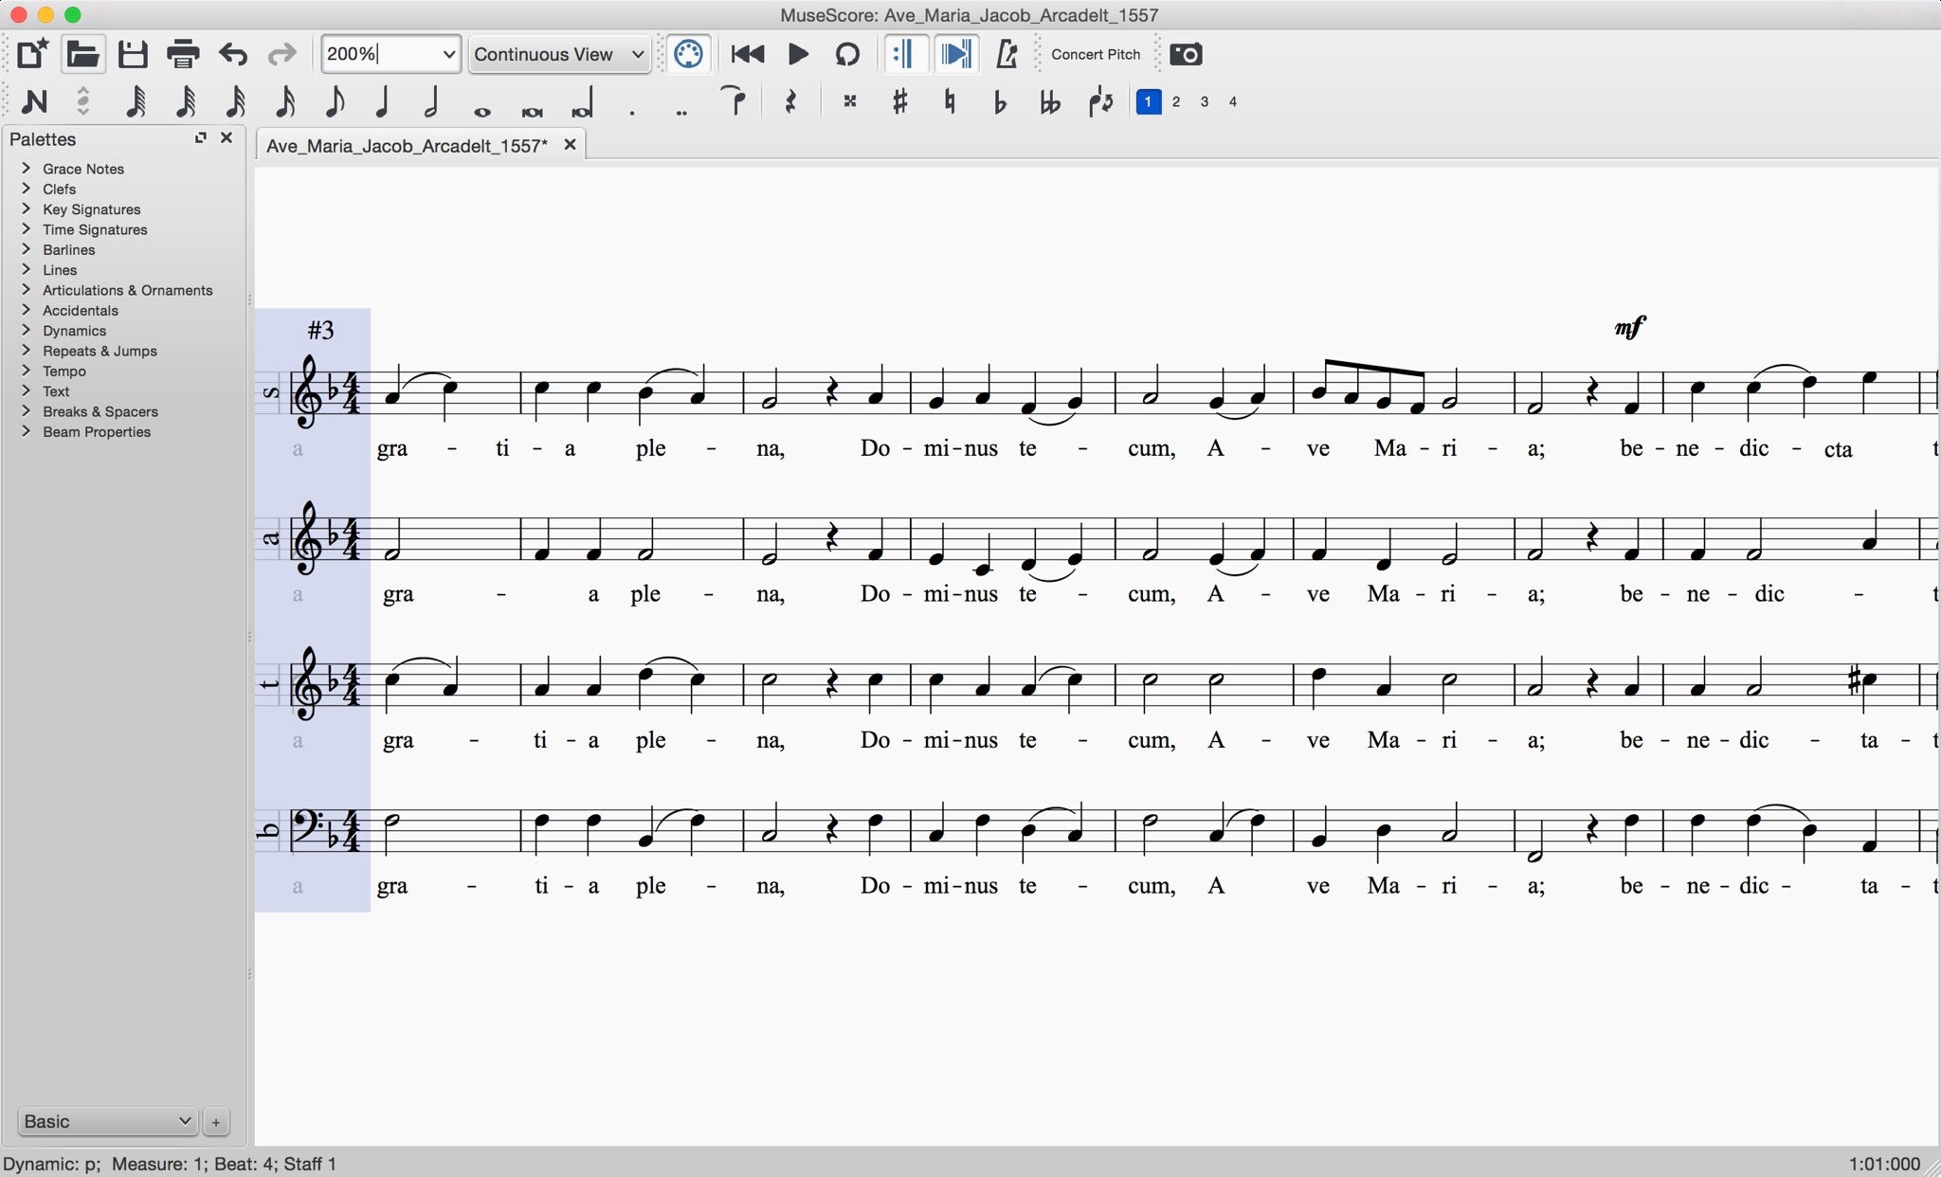Insert a rest
Viewport: 1941px width, 1177px height.
pyautogui.click(x=789, y=101)
